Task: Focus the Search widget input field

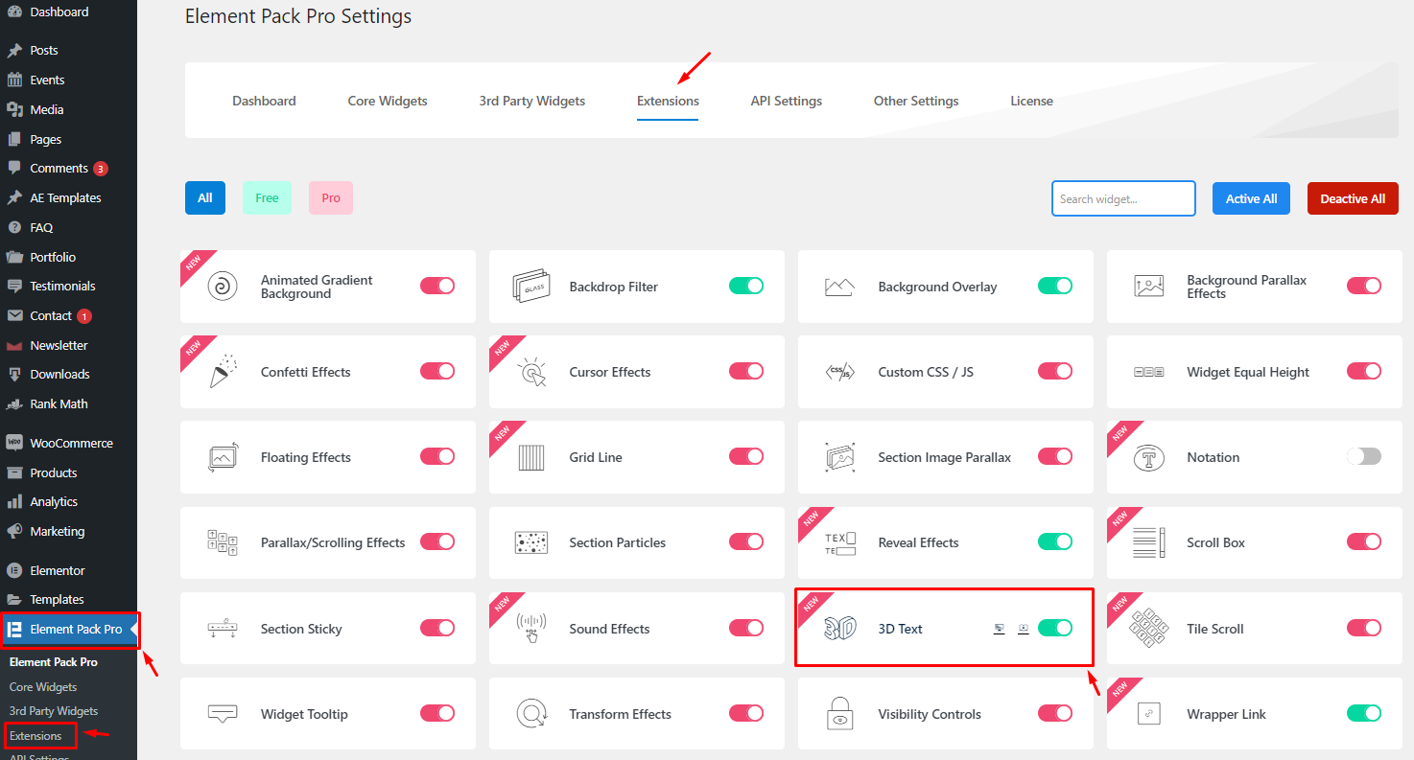Action: (1122, 198)
